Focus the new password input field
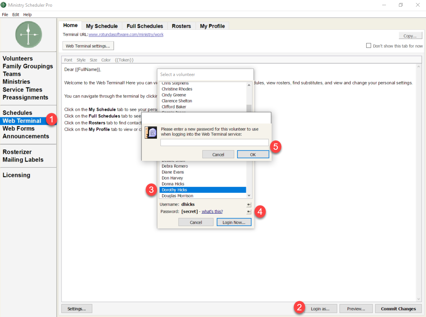The width and height of the screenshot is (426, 317). point(214,142)
